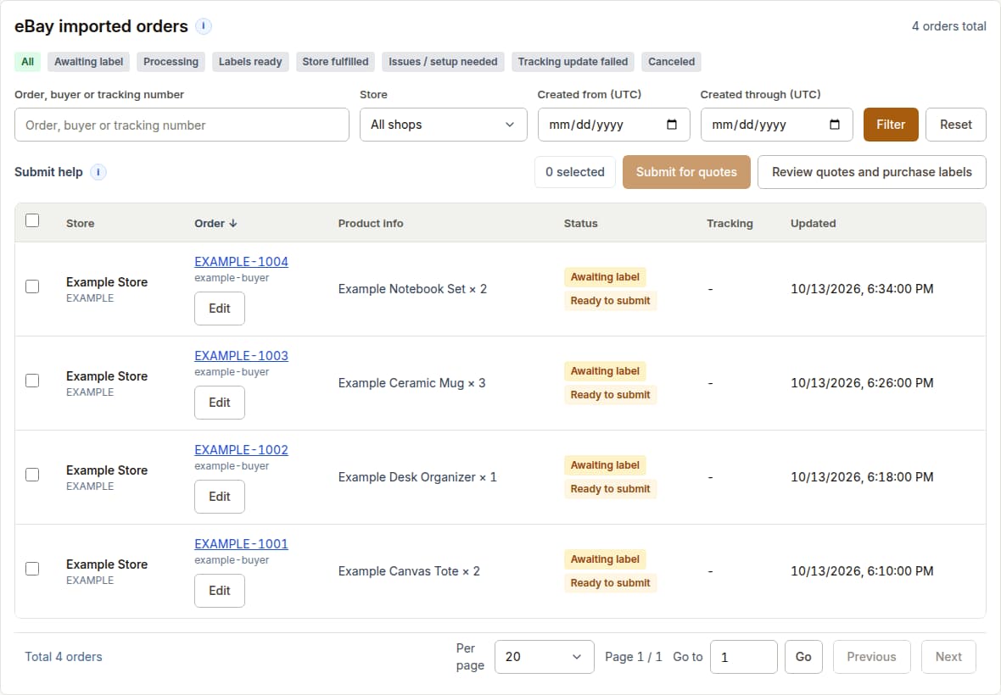The height and width of the screenshot is (695, 1001).
Task: Click the Store column header
Action: [81, 223]
